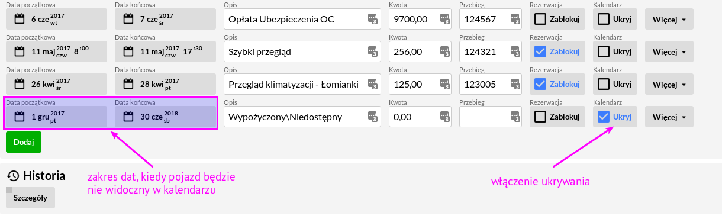Expand Więcej dropdown in the first row

669,19
